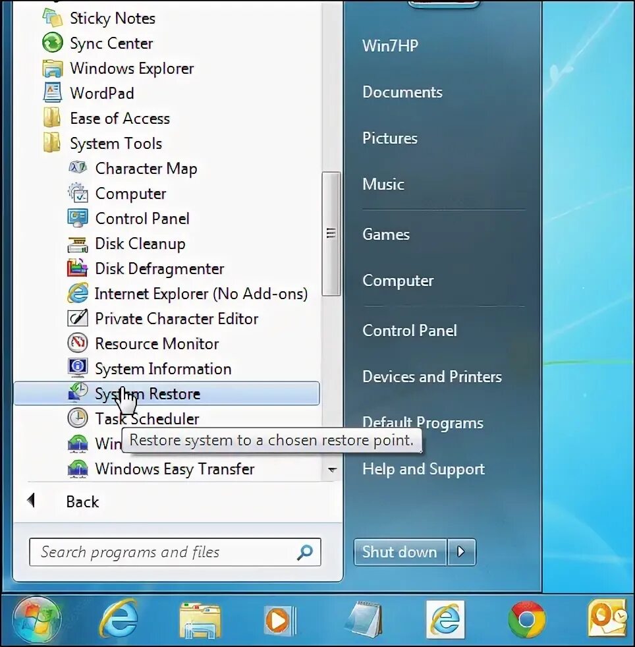Click inside the Search programs and files box
This screenshot has width=635, height=647.
coord(165,552)
